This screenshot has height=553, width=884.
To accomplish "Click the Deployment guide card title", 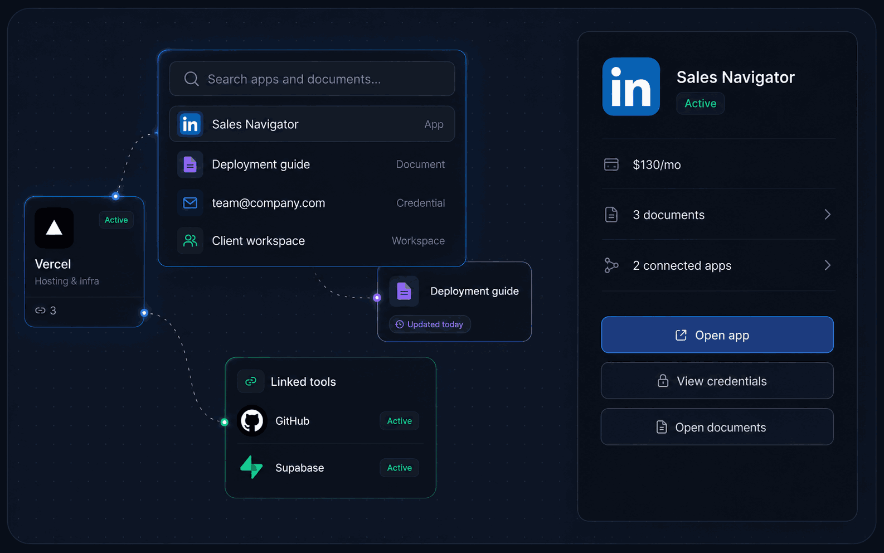I will tap(474, 291).
